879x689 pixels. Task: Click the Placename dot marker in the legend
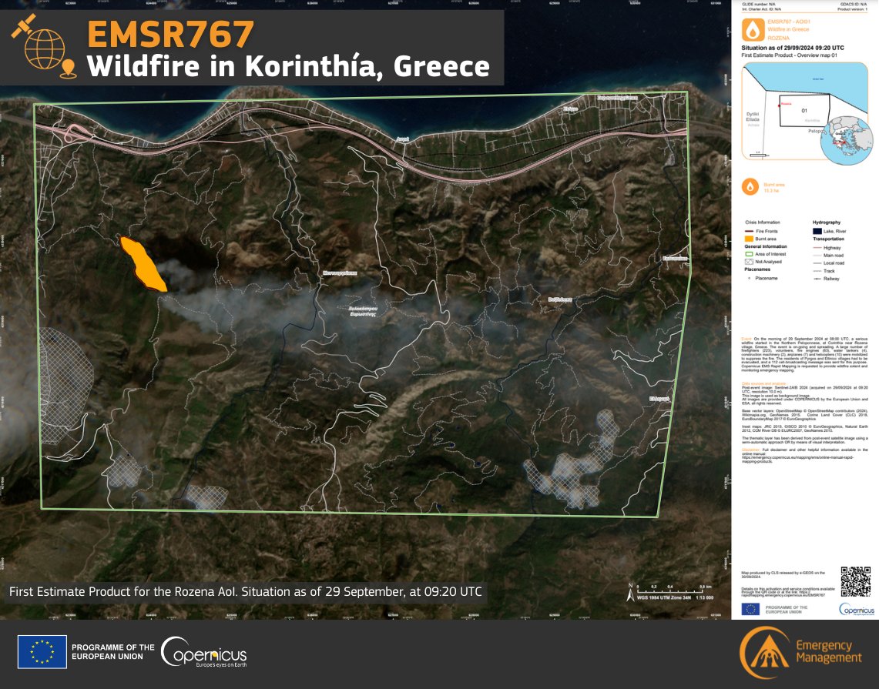click(749, 278)
